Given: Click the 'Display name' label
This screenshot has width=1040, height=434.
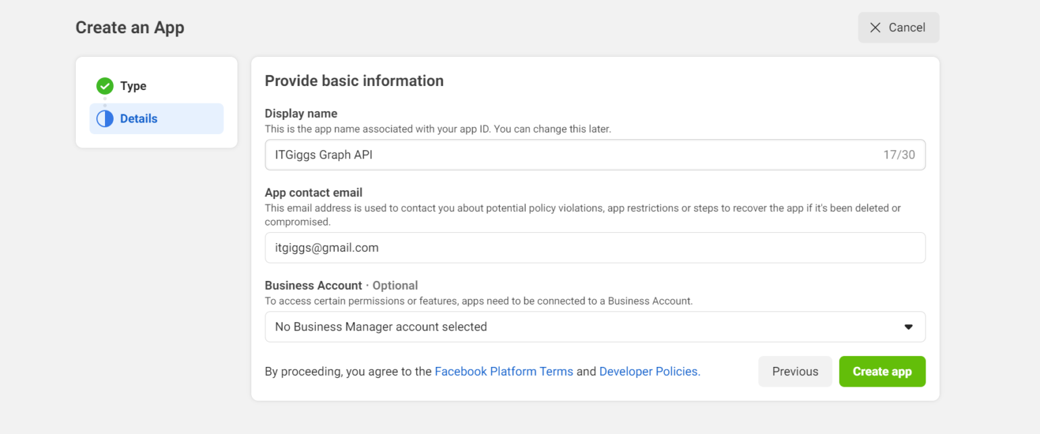Looking at the screenshot, I should click(301, 114).
